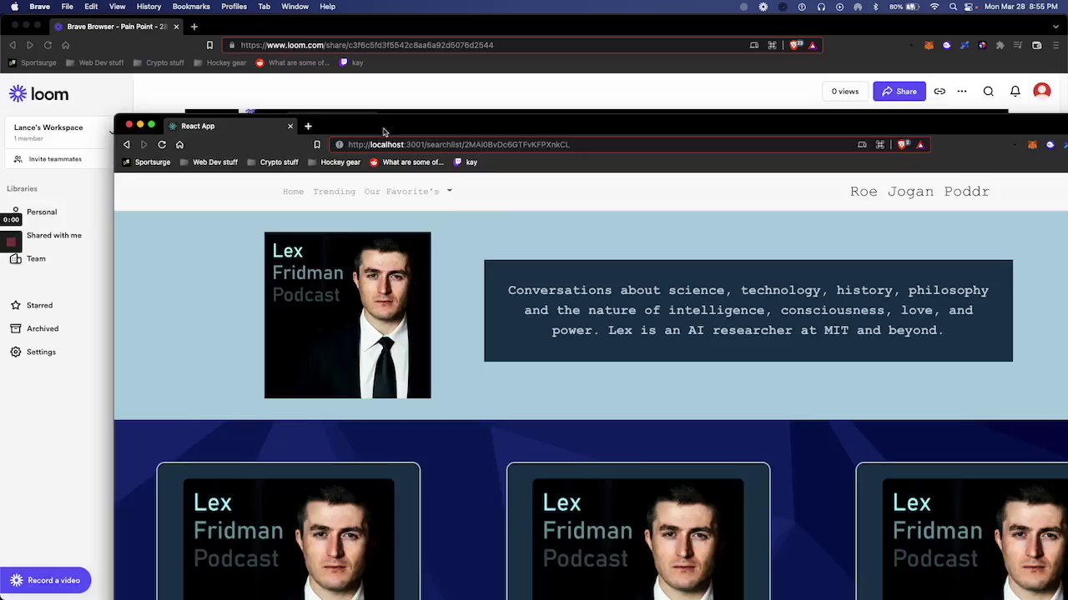Select the second Lex Fridman episode card
The height and width of the screenshot is (600, 1068).
[x=638, y=532]
